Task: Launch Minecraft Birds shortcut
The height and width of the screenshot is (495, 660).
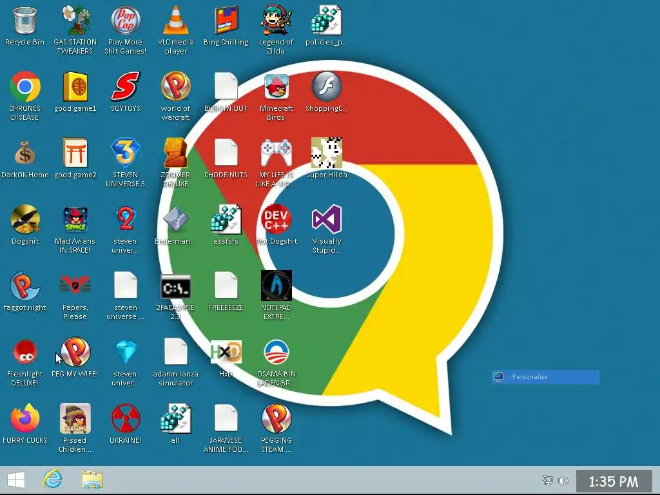Action: [276, 86]
